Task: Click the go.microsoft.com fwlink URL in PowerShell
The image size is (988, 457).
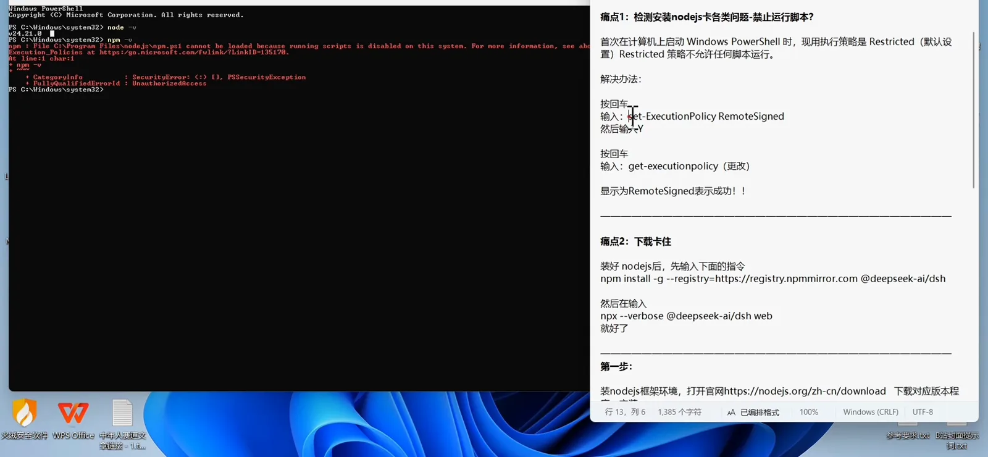Action: click(194, 52)
